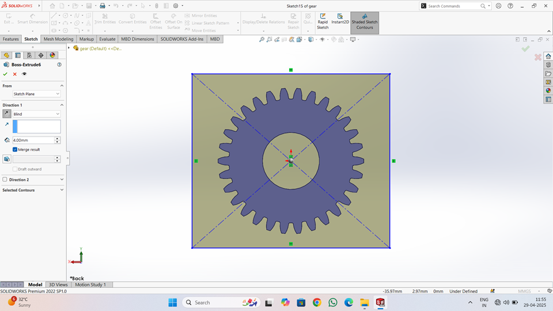Collapse the From section

point(62,86)
